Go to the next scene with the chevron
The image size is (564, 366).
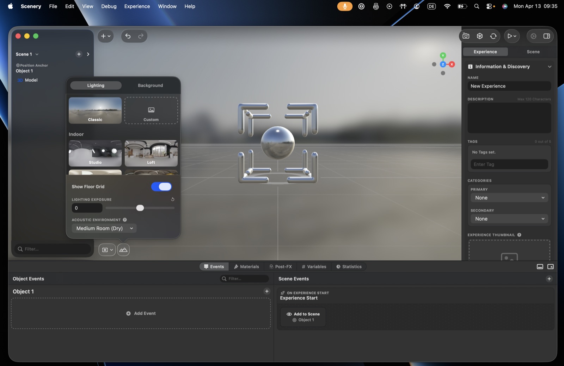88,54
